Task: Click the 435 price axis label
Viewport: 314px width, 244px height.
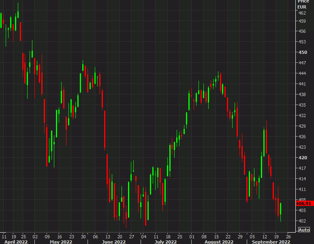Action: 302,105
